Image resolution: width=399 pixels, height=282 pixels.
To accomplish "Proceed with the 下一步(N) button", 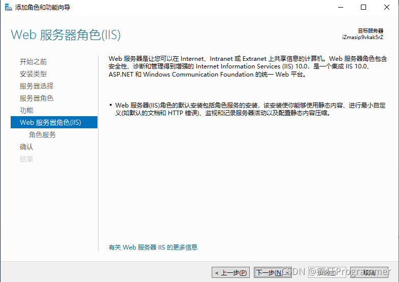I will click(273, 272).
